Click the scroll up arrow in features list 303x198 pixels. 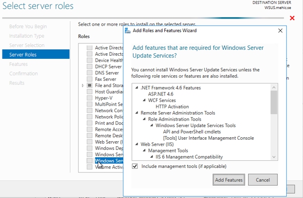click(x=274, y=87)
